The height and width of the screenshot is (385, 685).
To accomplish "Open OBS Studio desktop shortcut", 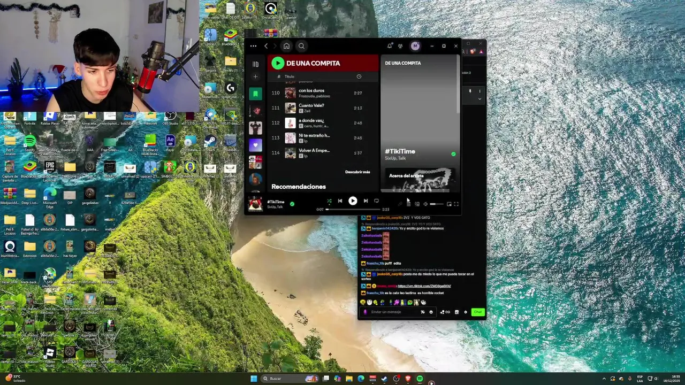I will pos(170,118).
